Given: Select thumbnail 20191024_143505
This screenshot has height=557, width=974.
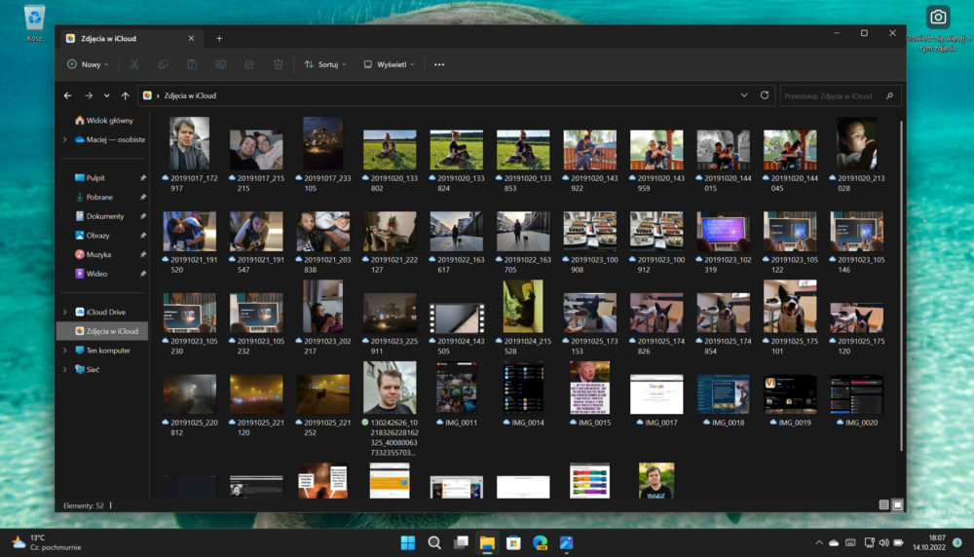Looking at the screenshot, I should (457, 328).
